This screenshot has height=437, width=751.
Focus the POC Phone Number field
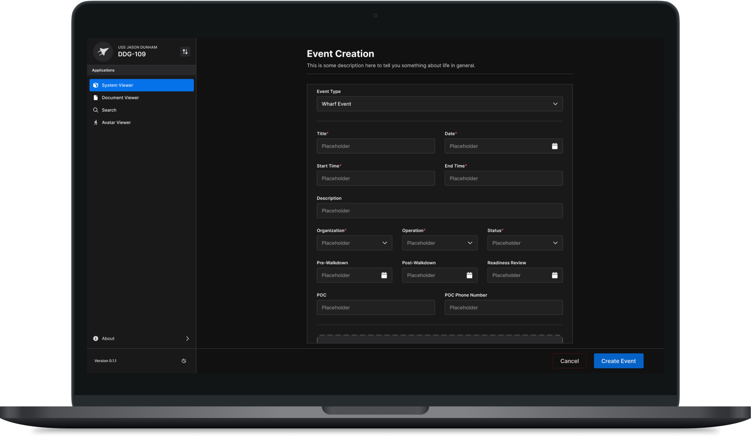503,308
